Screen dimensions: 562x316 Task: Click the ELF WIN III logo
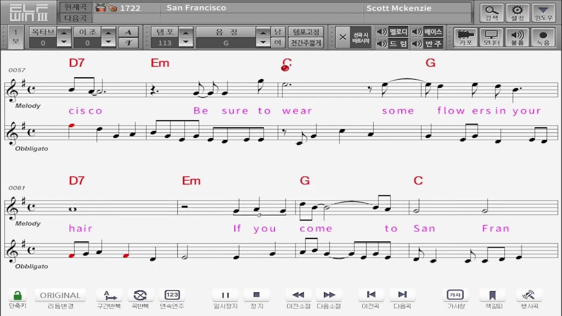click(x=29, y=12)
